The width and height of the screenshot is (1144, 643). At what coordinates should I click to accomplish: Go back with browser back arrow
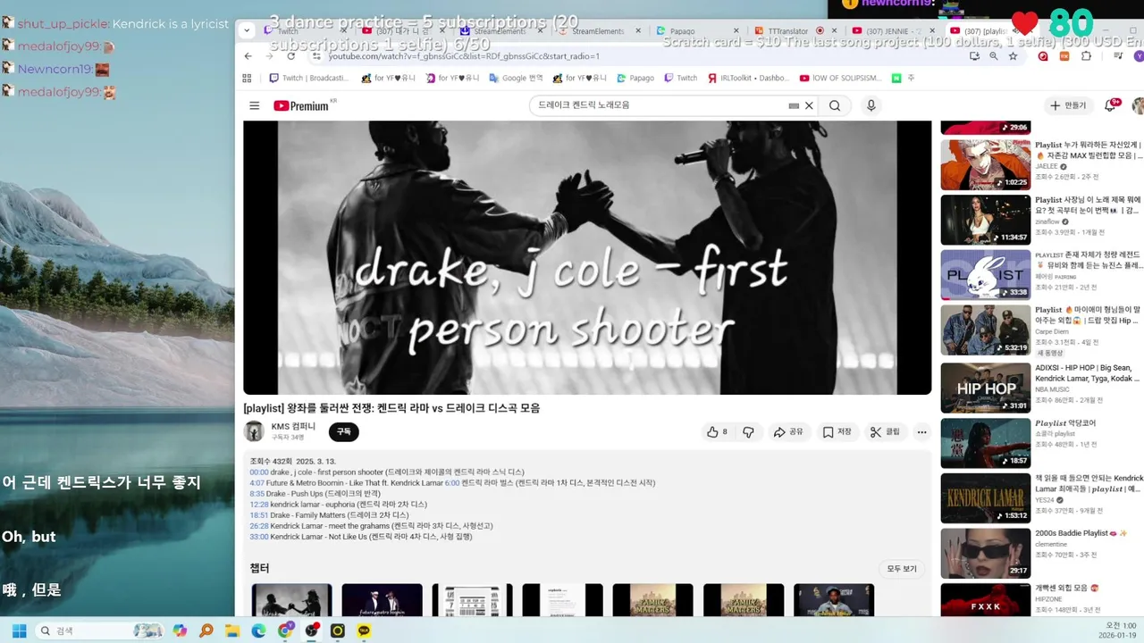click(248, 56)
